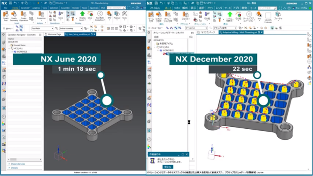This screenshot has height=176, width=313.
Task: Switch to the Analysis tab in the English window
Action: tap(36, 8)
